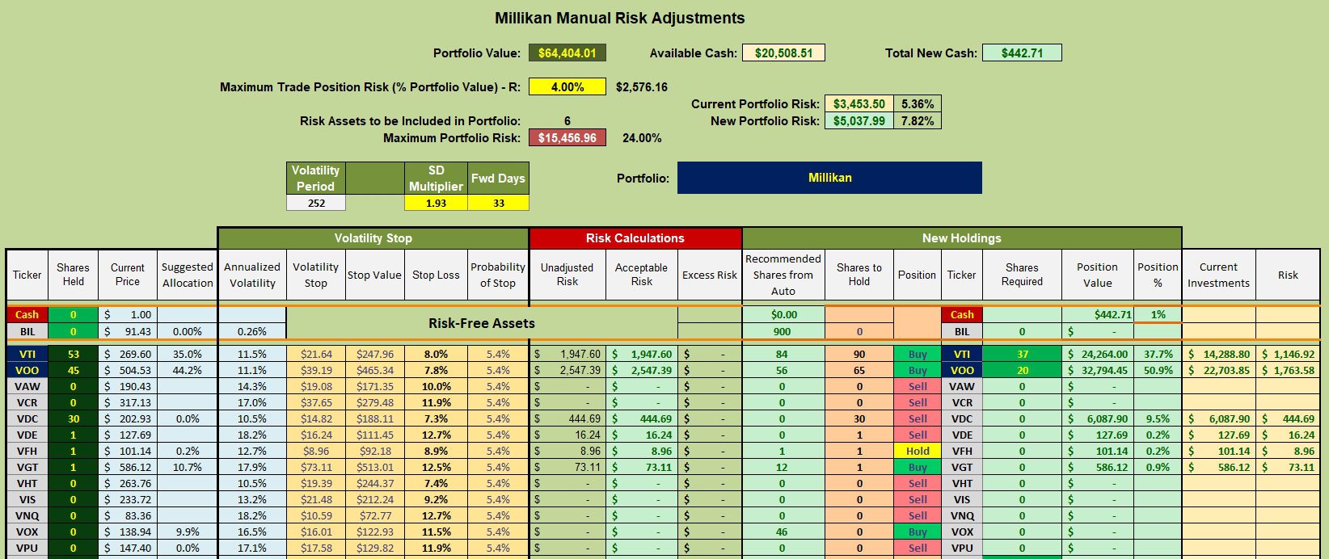Select the Probability of Stop column header
This screenshot has width=1329, height=559.
[498, 275]
